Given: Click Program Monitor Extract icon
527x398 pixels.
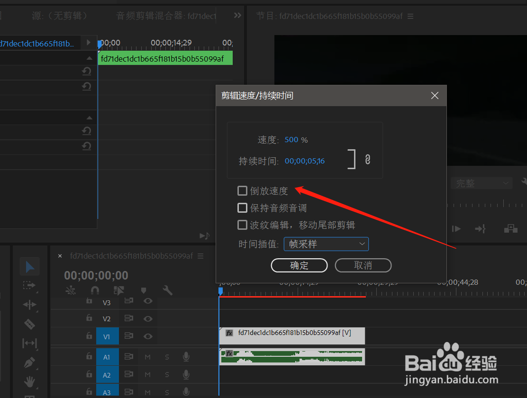Looking at the screenshot, I should pyautogui.click(x=510, y=229).
